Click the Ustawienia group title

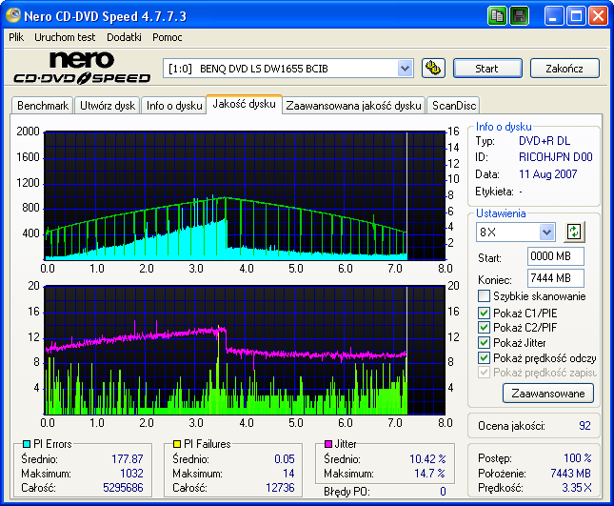coord(501,213)
